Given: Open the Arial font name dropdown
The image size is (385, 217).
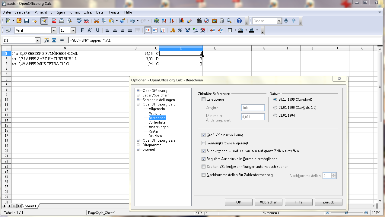Looking at the screenshot, I should (54, 30).
